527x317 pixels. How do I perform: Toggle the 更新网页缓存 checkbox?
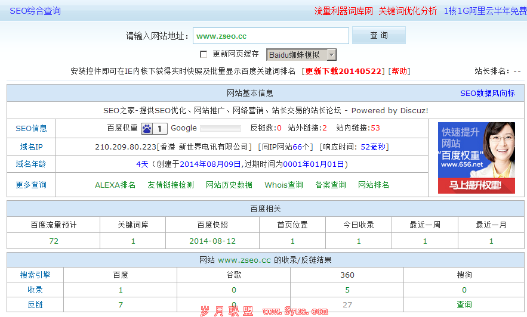(204, 54)
